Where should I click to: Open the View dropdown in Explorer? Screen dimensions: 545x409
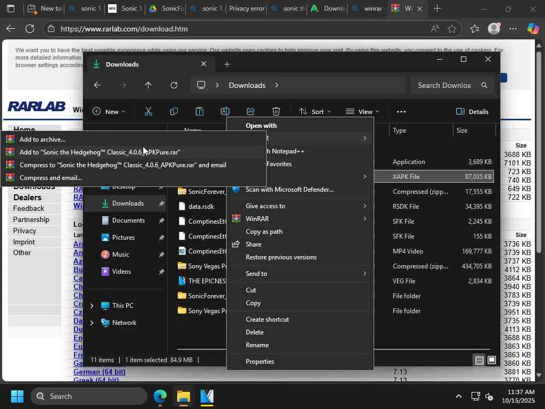click(362, 112)
